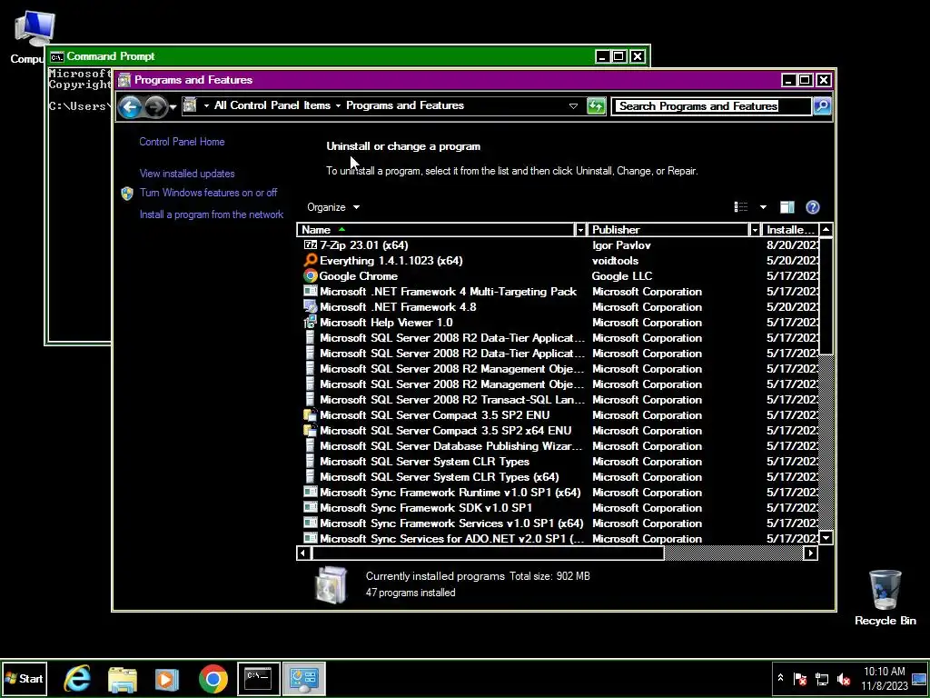
Task: Open the Name column filter dropdown
Action: click(x=580, y=230)
